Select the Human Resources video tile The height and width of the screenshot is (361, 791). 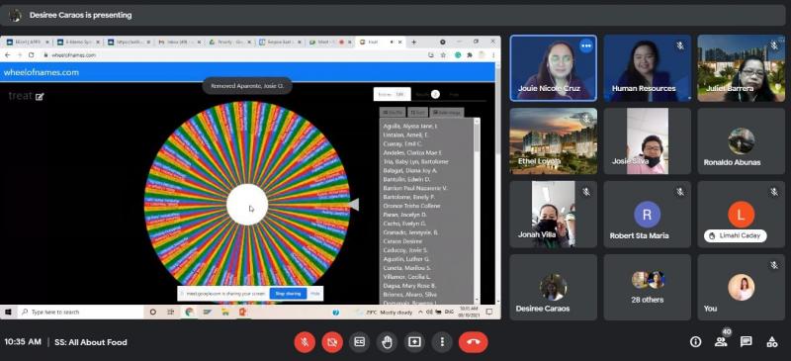(x=648, y=67)
